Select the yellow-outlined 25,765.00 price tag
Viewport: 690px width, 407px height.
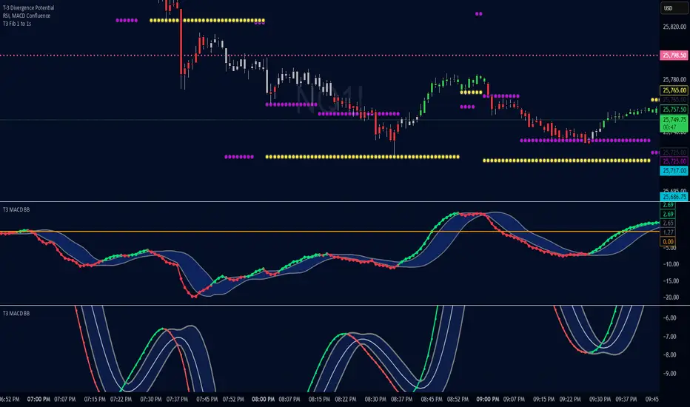[x=673, y=90]
